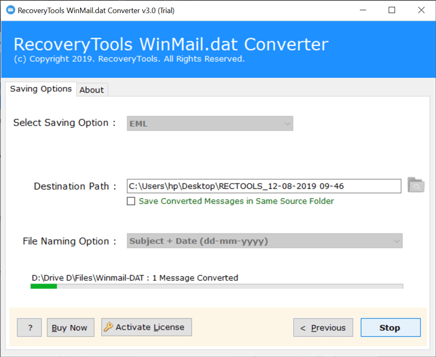Maximize the converter window

[x=392, y=10]
